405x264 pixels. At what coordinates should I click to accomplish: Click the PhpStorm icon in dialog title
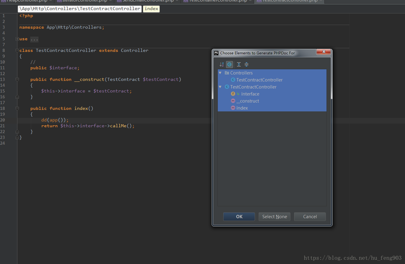point(216,53)
